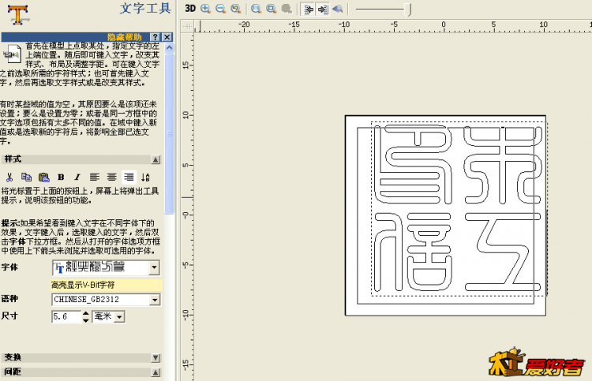Open help with the question mark button
The height and width of the screenshot is (381, 592).
pyautogui.click(x=155, y=37)
